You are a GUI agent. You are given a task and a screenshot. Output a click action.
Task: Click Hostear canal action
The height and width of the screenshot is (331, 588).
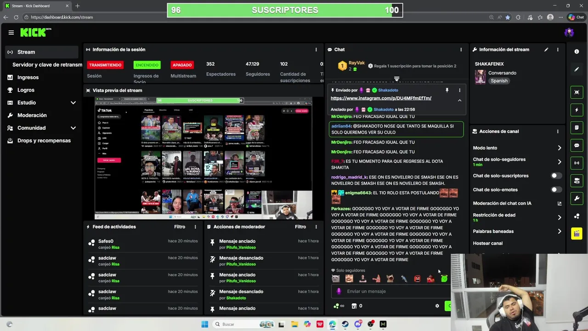coord(488,243)
